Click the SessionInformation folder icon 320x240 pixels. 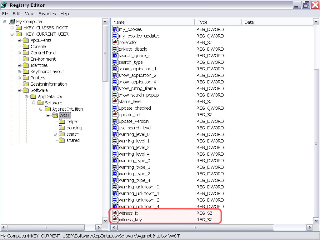pyautogui.click(x=26, y=84)
